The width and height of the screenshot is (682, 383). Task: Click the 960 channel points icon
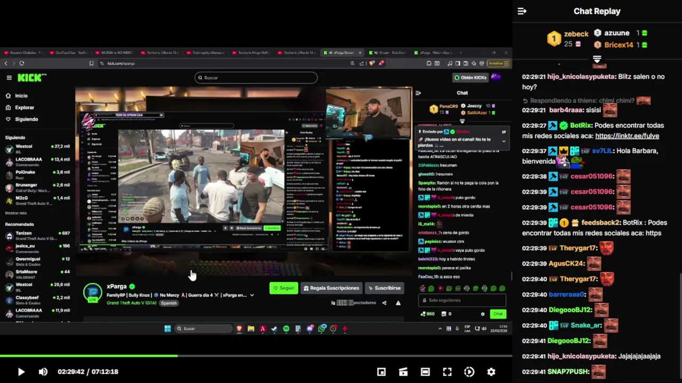pos(427,314)
